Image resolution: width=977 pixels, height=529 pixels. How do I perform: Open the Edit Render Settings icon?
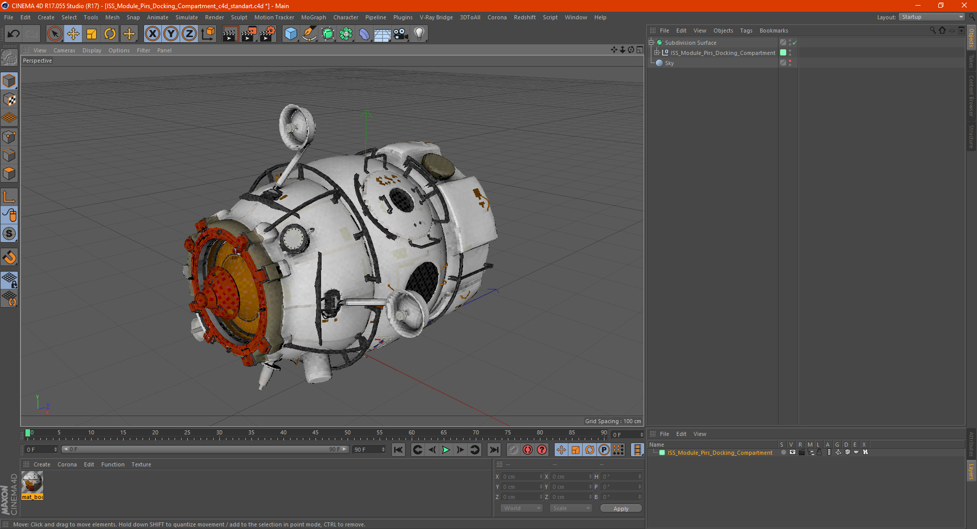click(x=268, y=34)
